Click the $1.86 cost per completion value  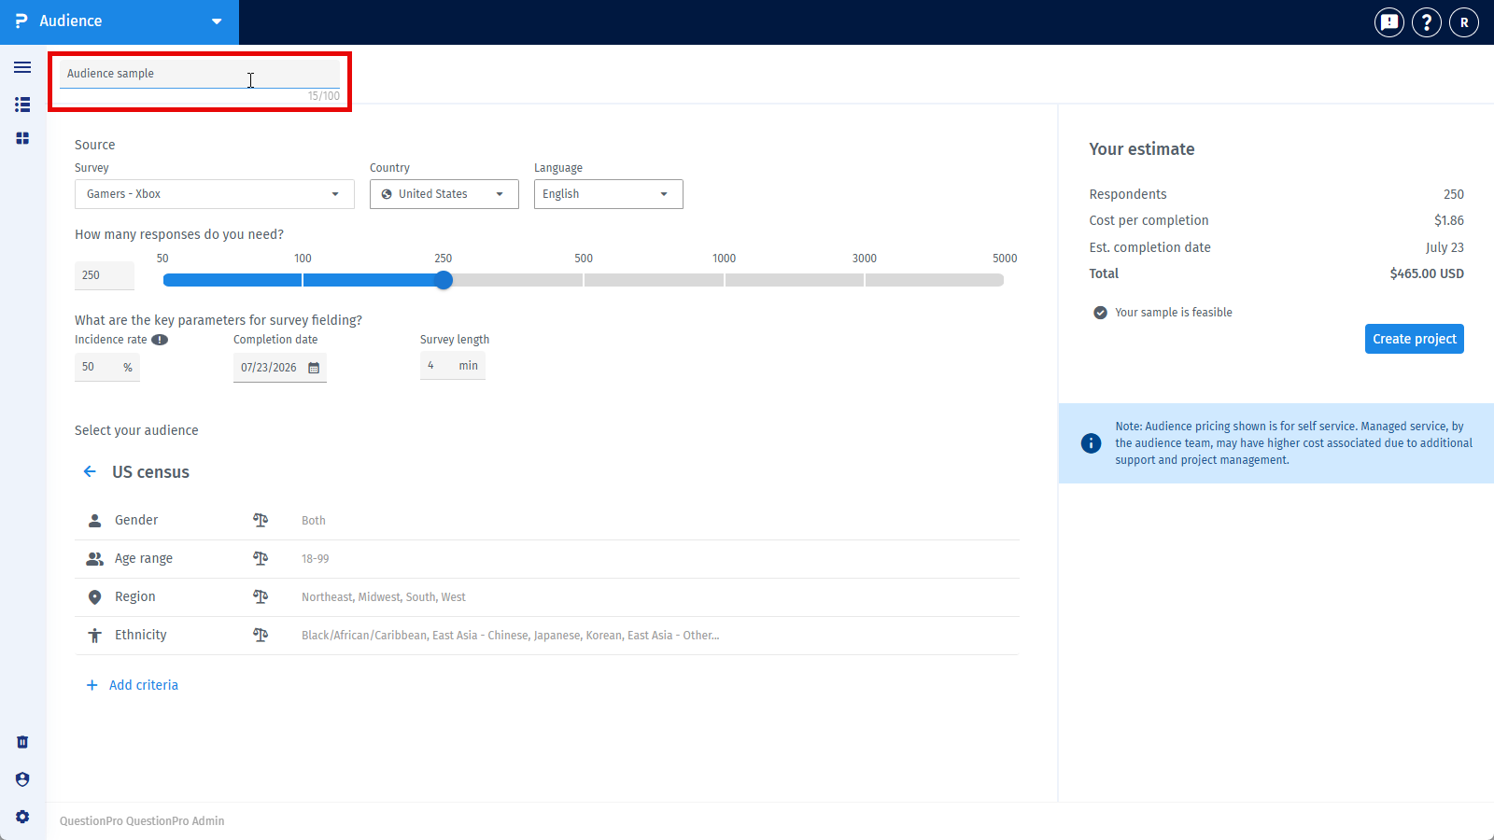tap(1449, 220)
